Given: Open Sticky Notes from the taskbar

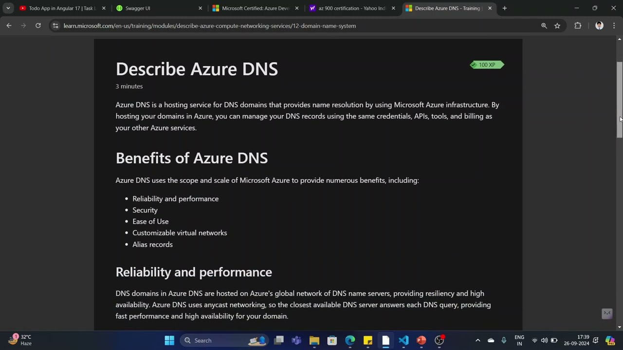Looking at the screenshot, I should pyautogui.click(x=368, y=340).
